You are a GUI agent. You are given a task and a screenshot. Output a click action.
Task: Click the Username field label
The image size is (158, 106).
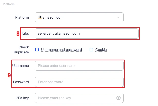[x=21, y=66]
